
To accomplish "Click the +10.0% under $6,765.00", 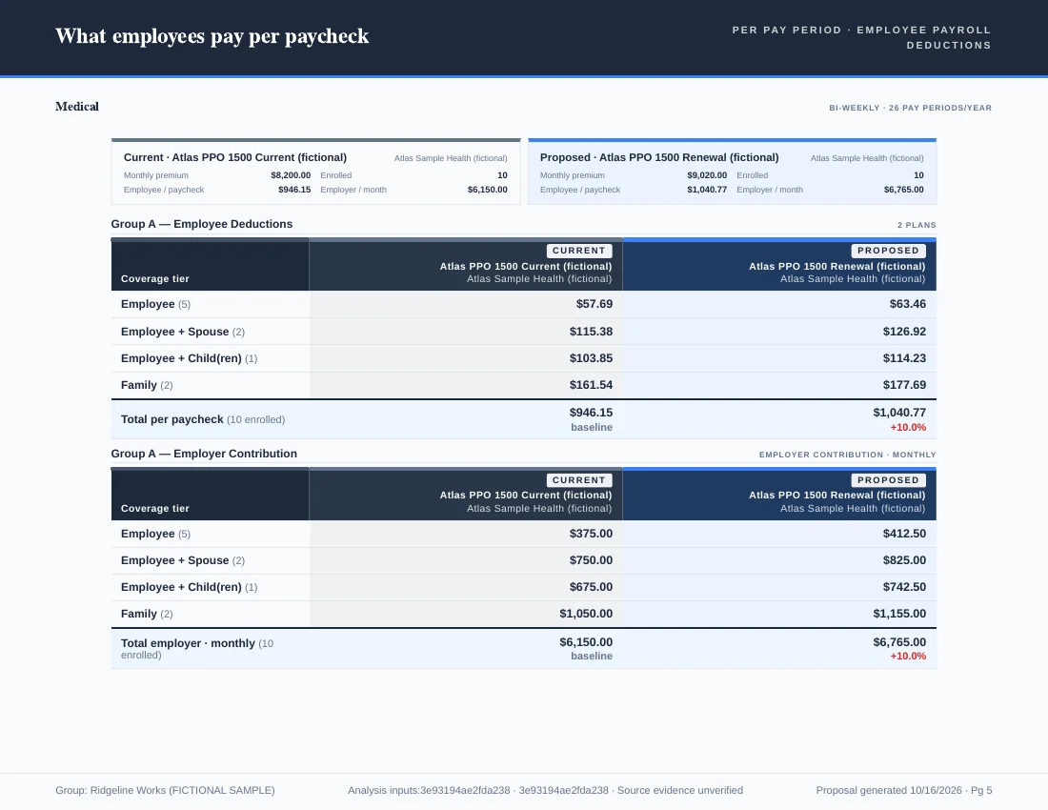I will pyautogui.click(x=908, y=657).
